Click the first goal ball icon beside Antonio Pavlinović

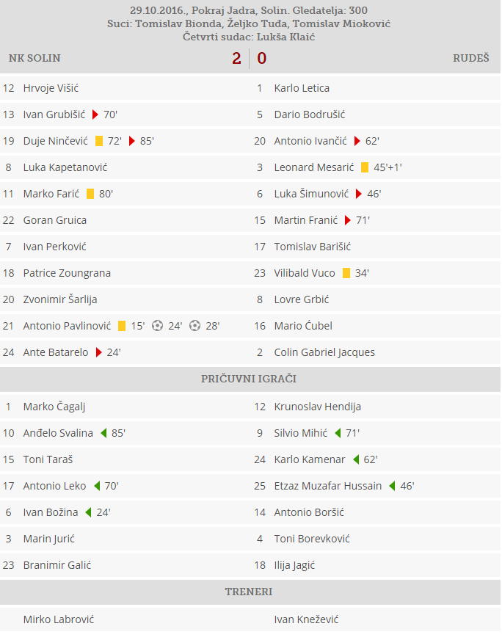pyautogui.click(x=157, y=326)
